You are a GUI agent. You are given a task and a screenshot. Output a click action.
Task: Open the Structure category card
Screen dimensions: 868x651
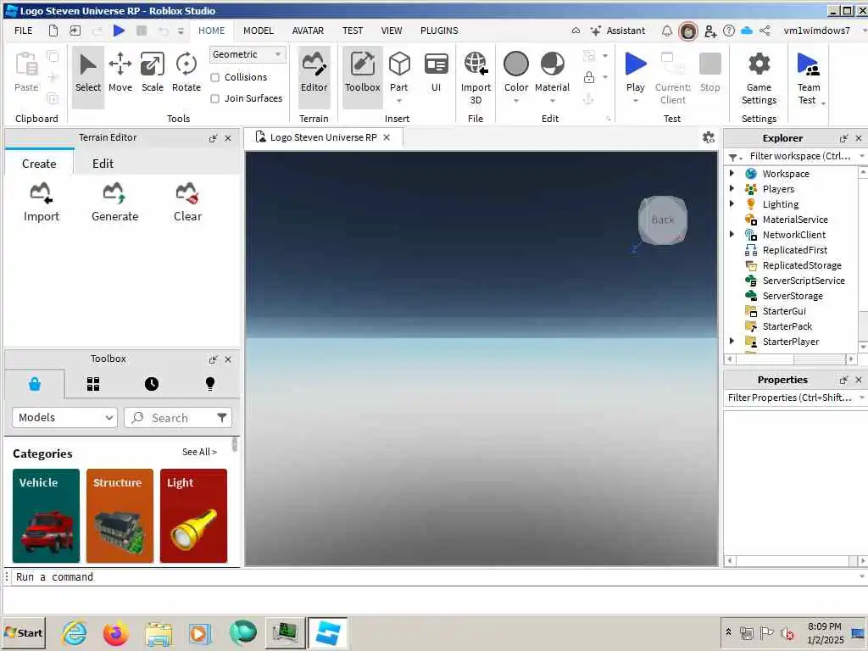click(120, 515)
